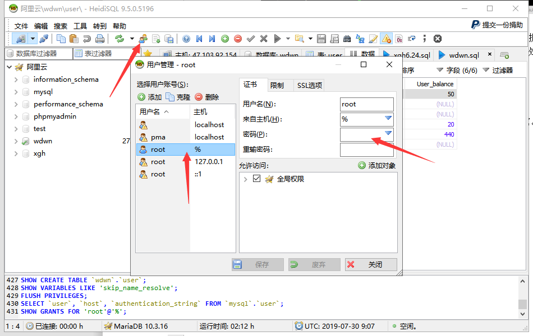533x336 pixels.
Task: Open the 帮助 menu
Action: [120, 26]
